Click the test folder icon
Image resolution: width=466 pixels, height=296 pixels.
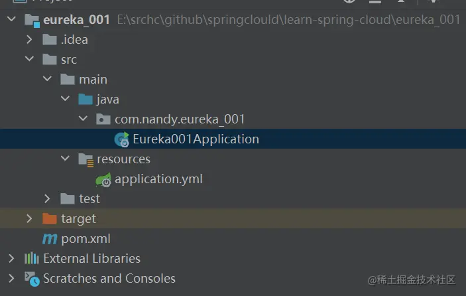pos(68,198)
